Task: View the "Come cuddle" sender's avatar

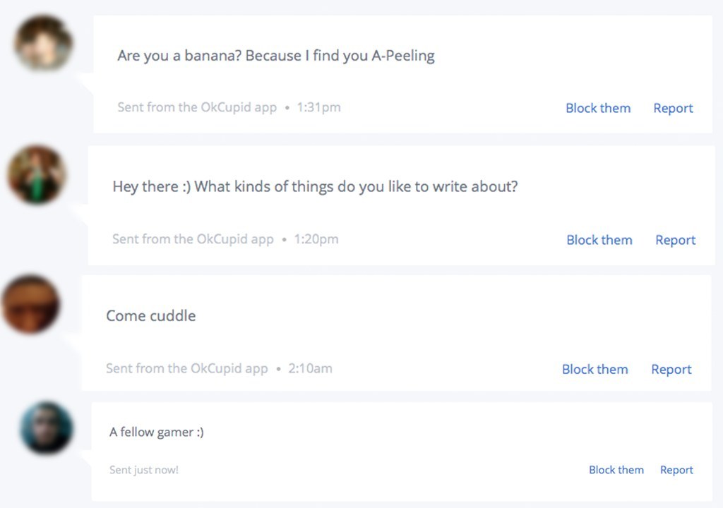Action: pyautogui.click(x=30, y=306)
